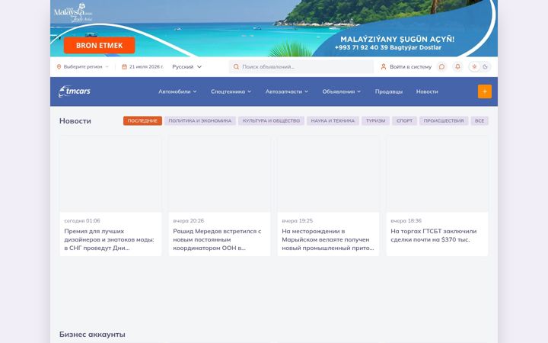The height and width of the screenshot is (343, 548).
Task: Open article Рашид Мередов встретился
Action: [x=218, y=239]
